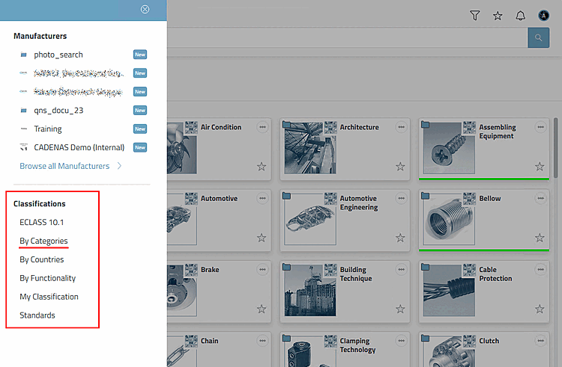Click Browse all Manufacturers link
Screen dimensions: 562x367
pos(64,166)
